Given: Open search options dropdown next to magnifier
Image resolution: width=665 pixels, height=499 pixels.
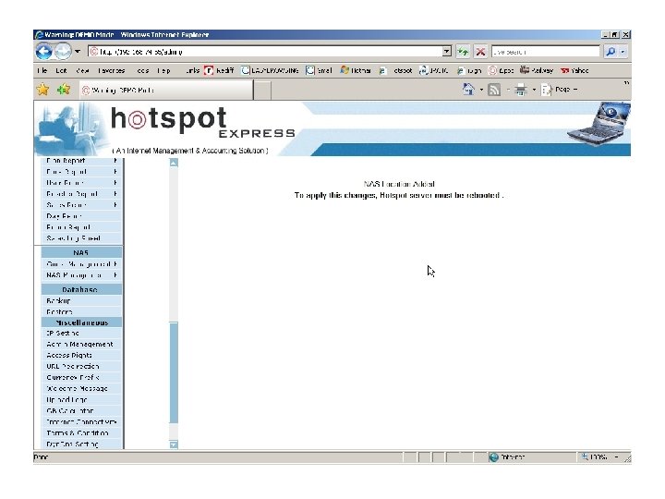Looking at the screenshot, I should pyautogui.click(x=623, y=52).
